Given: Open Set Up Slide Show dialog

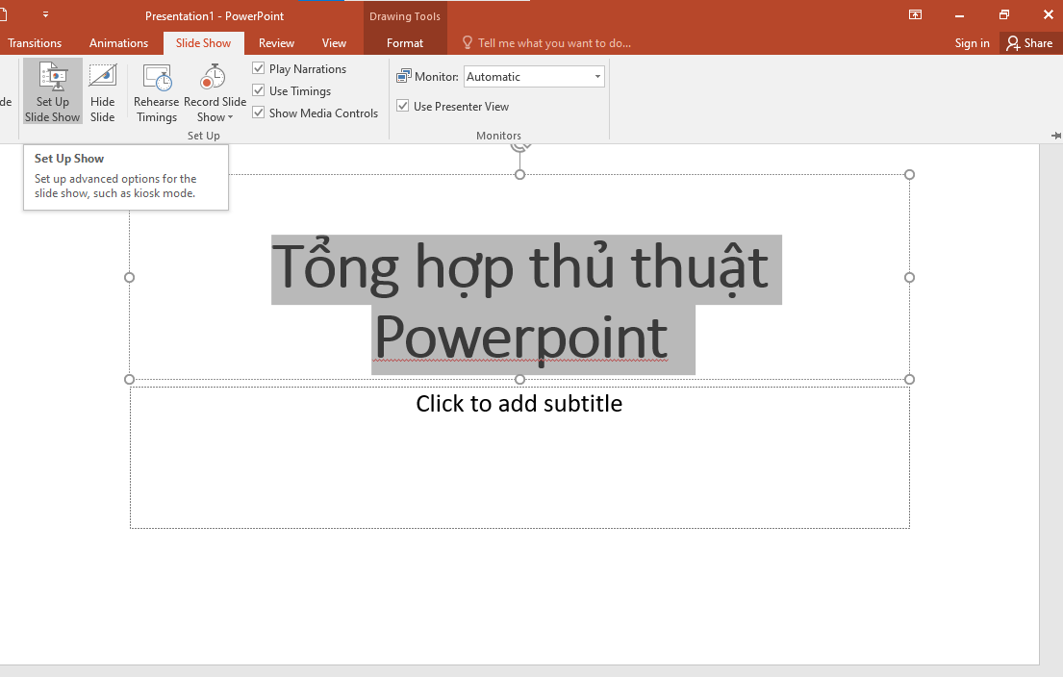Looking at the screenshot, I should [x=53, y=91].
